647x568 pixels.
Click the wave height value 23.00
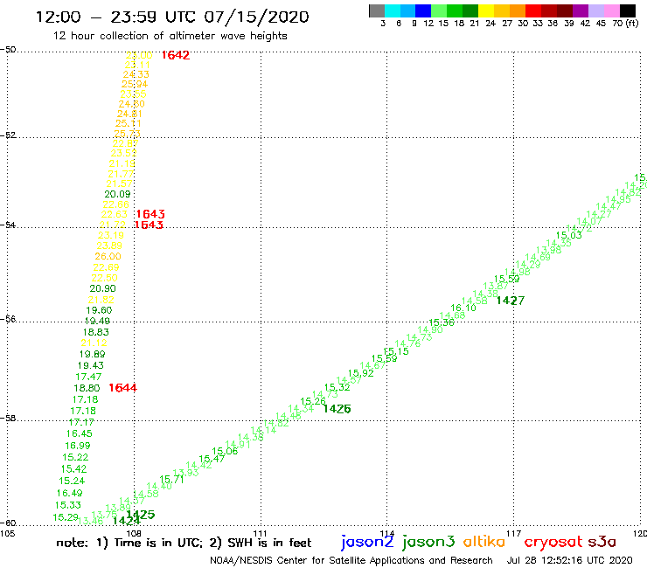(x=139, y=55)
